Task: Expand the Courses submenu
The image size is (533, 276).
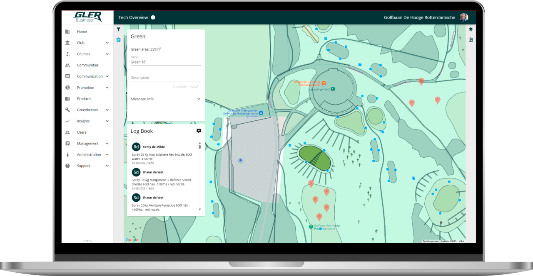Action: 107,54
